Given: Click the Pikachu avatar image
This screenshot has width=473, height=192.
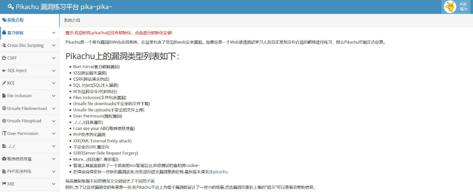Looking at the screenshot, I should 450,6.
